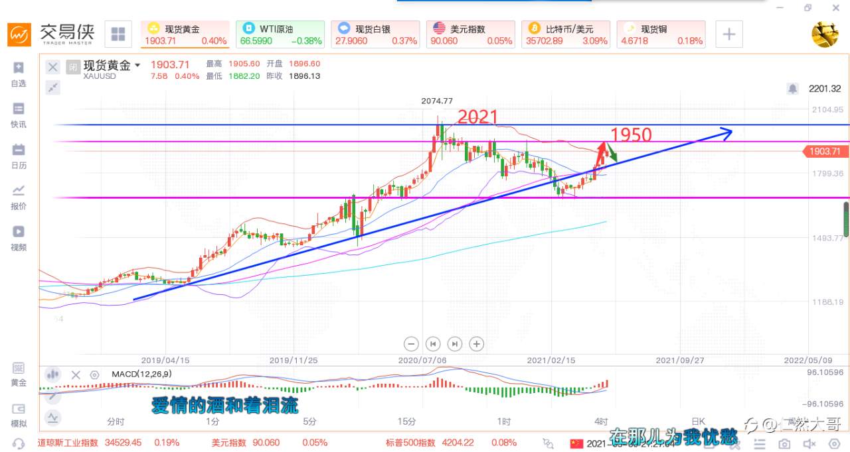Zoom in the chart with plus button
The height and width of the screenshot is (452, 850).
click(x=476, y=343)
